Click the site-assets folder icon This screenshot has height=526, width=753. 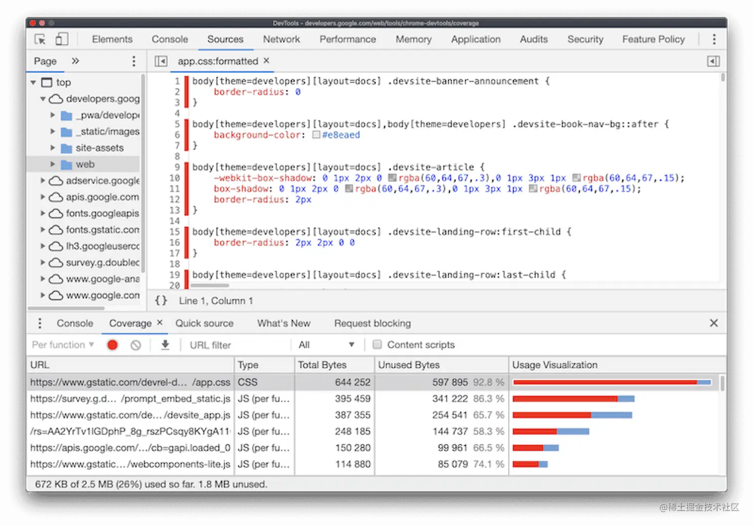66,148
